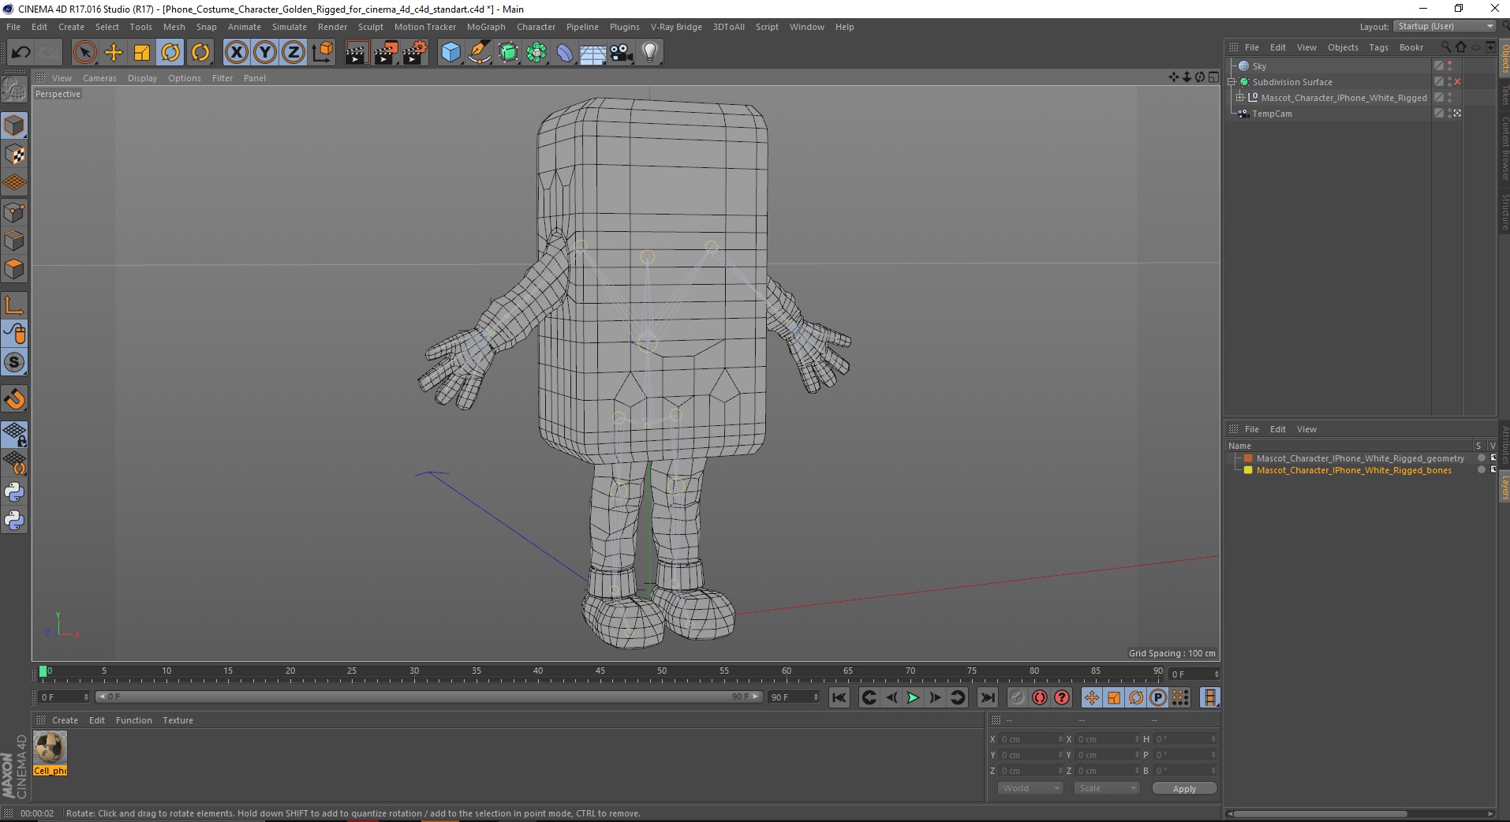Open the Layout dropdown
1510x822 pixels.
point(1445,26)
